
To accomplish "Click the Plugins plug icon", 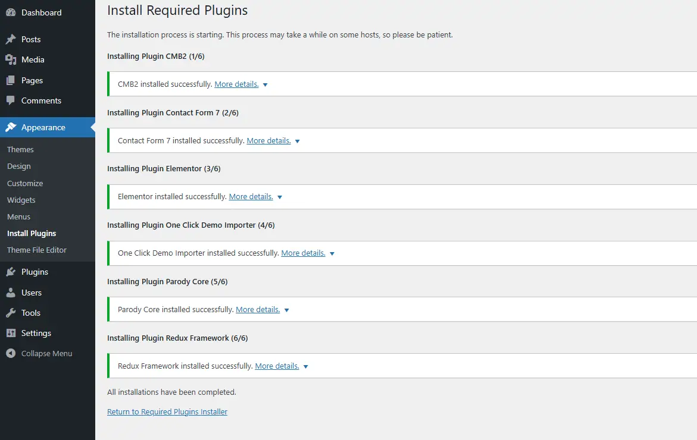I will [x=11, y=272].
